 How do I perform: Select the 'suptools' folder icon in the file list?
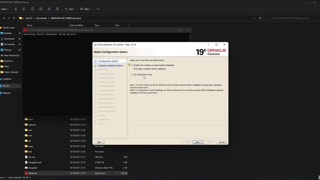pyautogui.click(x=26, y=124)
